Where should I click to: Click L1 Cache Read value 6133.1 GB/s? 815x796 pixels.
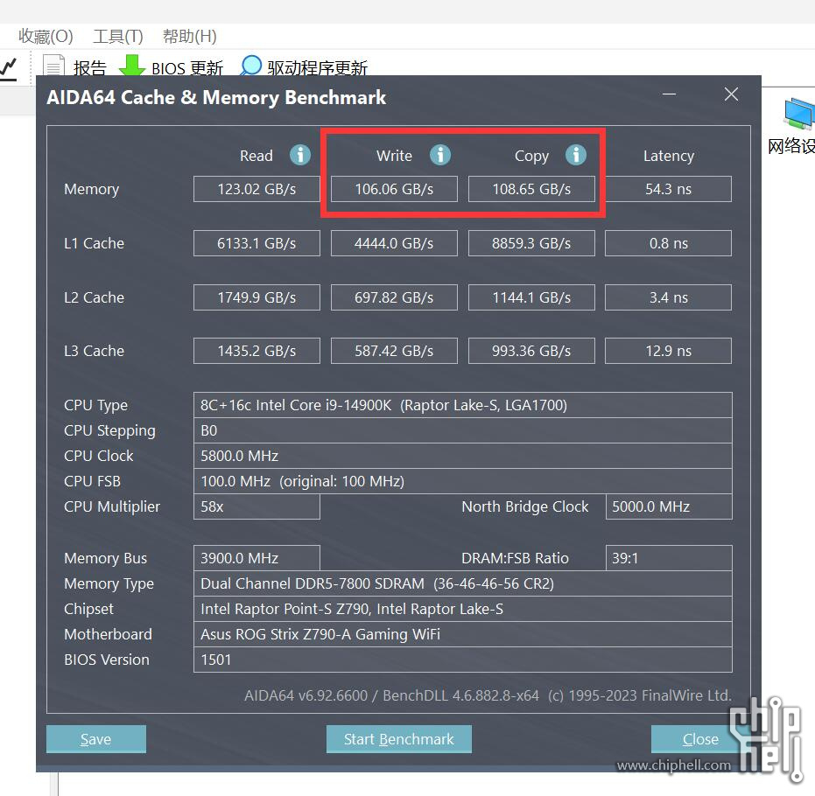pyautogui.click(x=256, y=243)
